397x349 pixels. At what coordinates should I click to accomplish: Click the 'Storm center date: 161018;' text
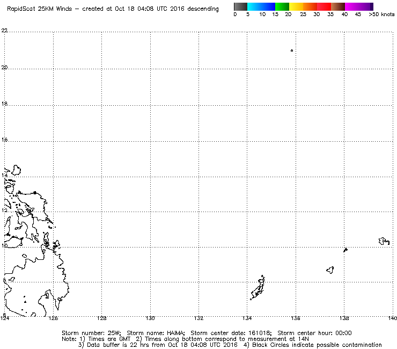coord(231,333)
